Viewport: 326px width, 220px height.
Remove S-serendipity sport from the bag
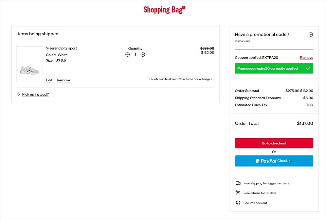point(64,80)
